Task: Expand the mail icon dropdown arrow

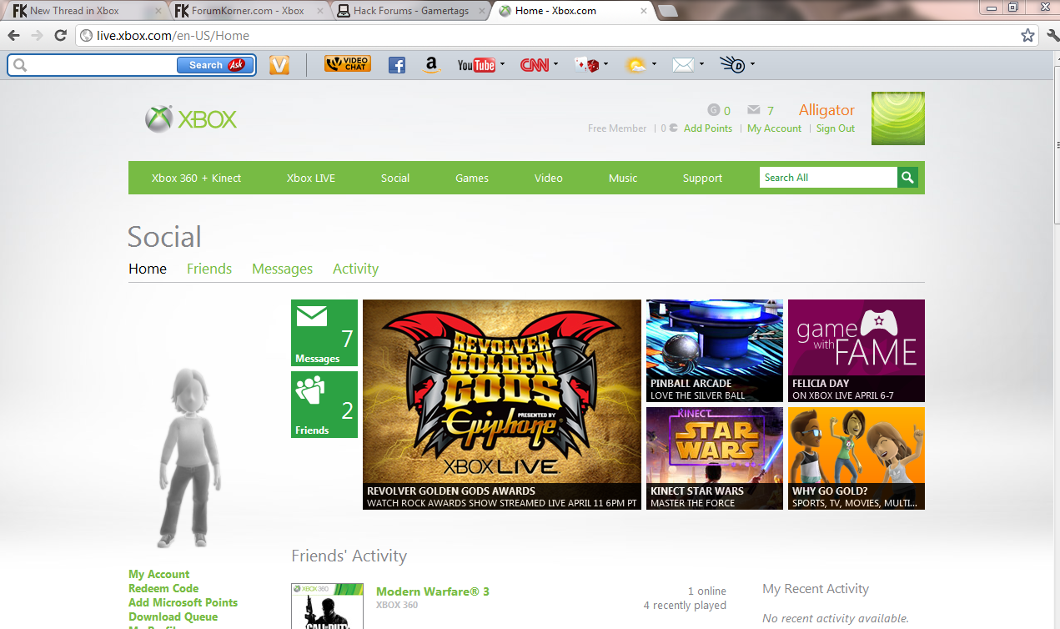Action: pyautogui.click(x=701, y=64)
